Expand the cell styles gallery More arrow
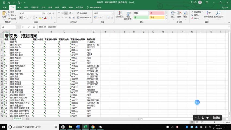 click(x=166, y=18)
